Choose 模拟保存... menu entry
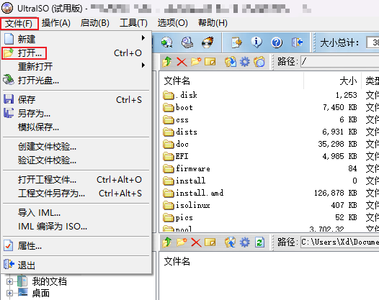The image size is (379, 300). 76,127
